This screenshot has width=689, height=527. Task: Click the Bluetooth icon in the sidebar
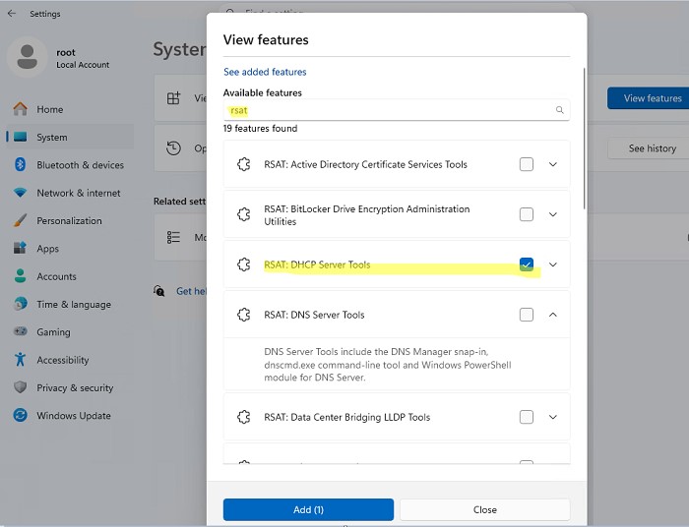pyautogui.click(x=21, y=164)
